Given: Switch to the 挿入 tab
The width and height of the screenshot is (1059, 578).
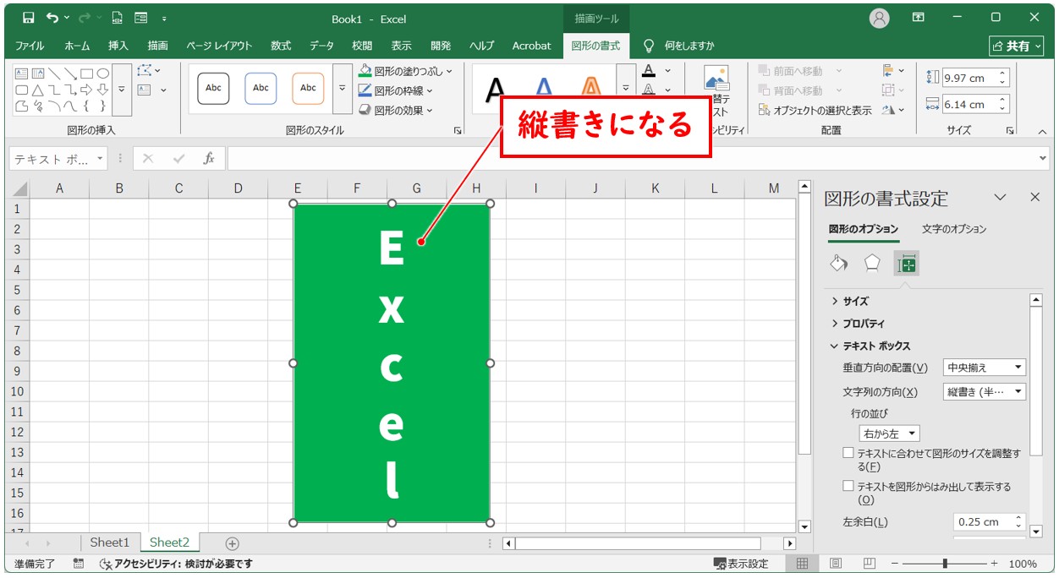Looking at the screenshot, I should coord(118,46).
